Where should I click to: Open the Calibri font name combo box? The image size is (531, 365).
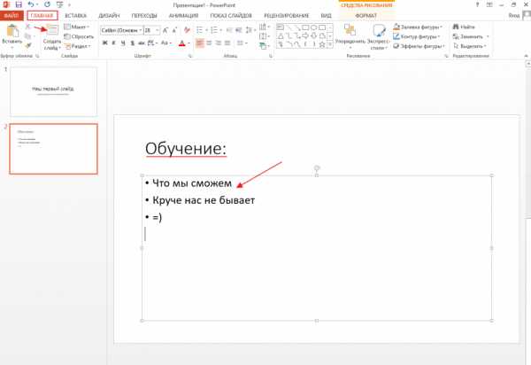[x=121, y=30]
